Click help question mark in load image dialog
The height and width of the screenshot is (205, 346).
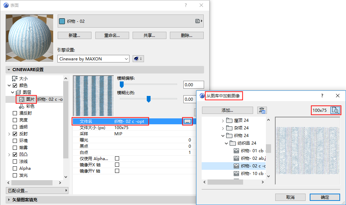pos(322,96)
